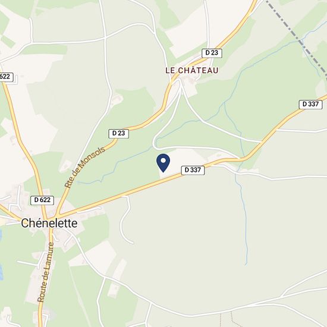
Task: Select the D 337 road shield at right edge
Action: (310, 104)
